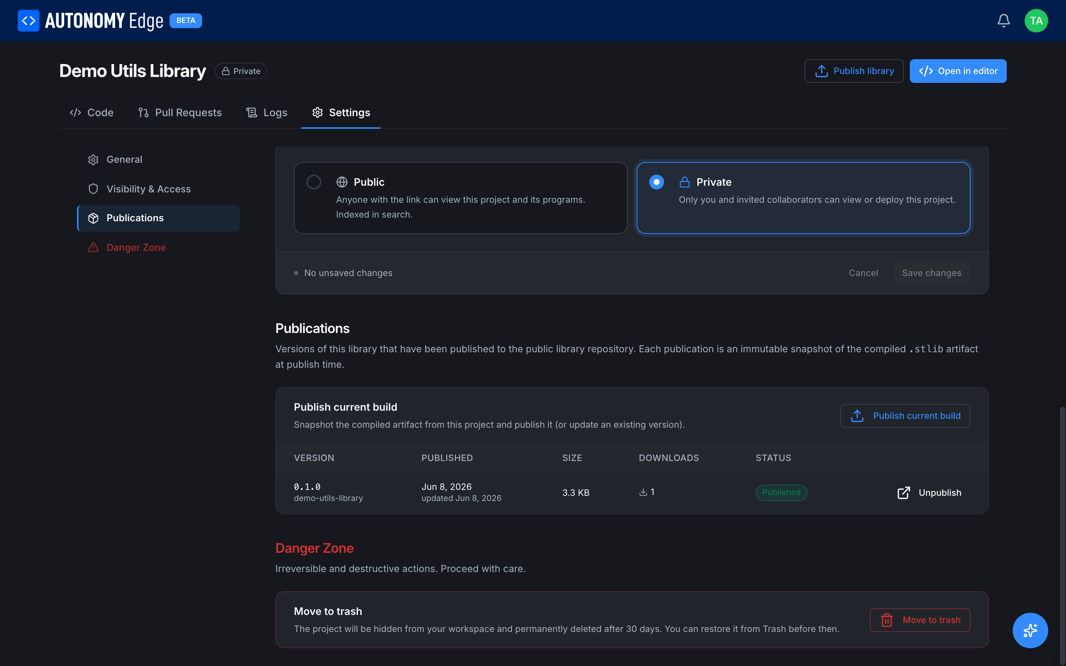
Task: Switch to the Code tab
Action: tap(92, 112)
